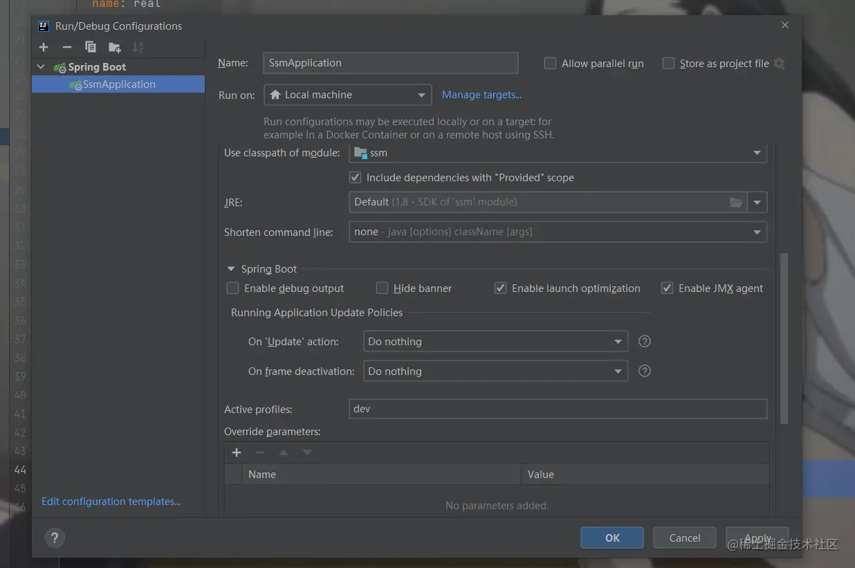The width and height of the screenshot is (855, 568).
Task: Select SsmApplication configuration in tree
Action: [118, 84]
